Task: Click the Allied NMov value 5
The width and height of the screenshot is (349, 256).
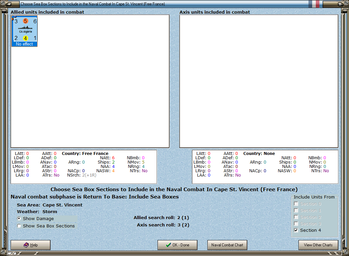Action: [143, 162]
